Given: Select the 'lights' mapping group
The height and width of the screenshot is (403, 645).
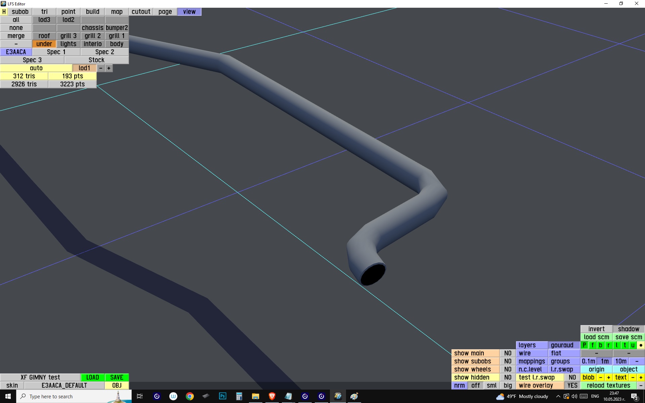Looking at the screenshot, I should (68, 44).
